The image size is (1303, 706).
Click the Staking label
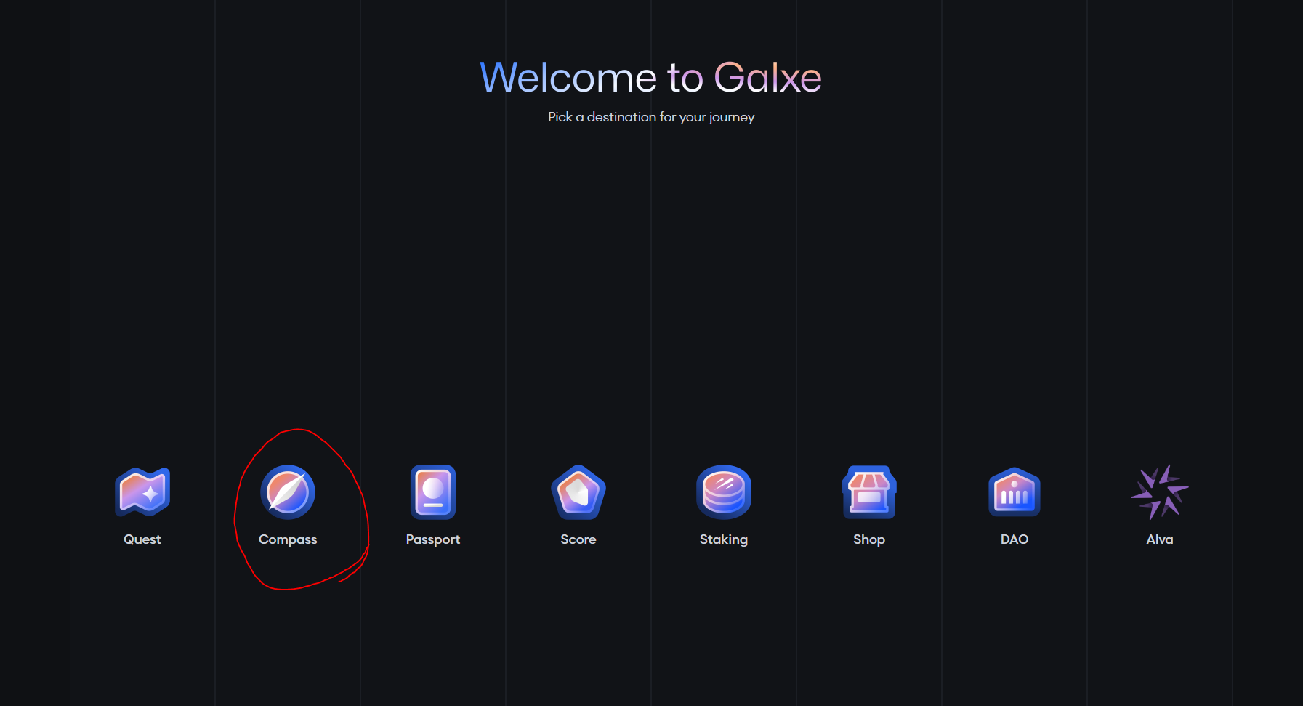pyautogui.click(x=724, y=539)
